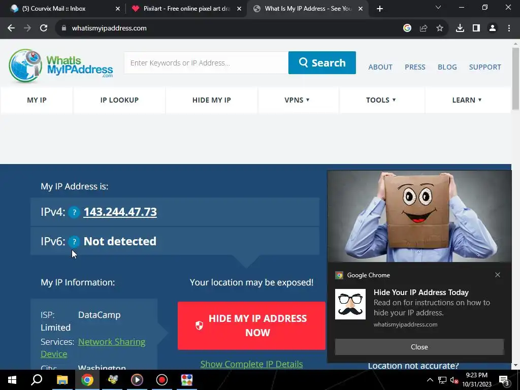Click the Google account icon in address bar
Image resolution: width=520 pixels, height=390 pixels.
tap(407, 28)
